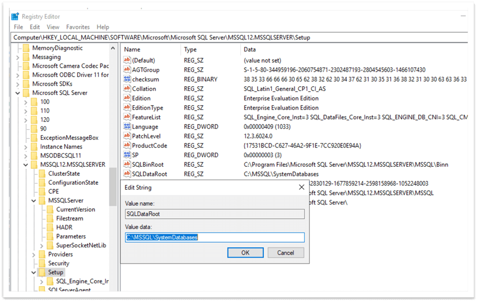
Task: Click the folder icon for ClusterState key
Action: (42, 174)
